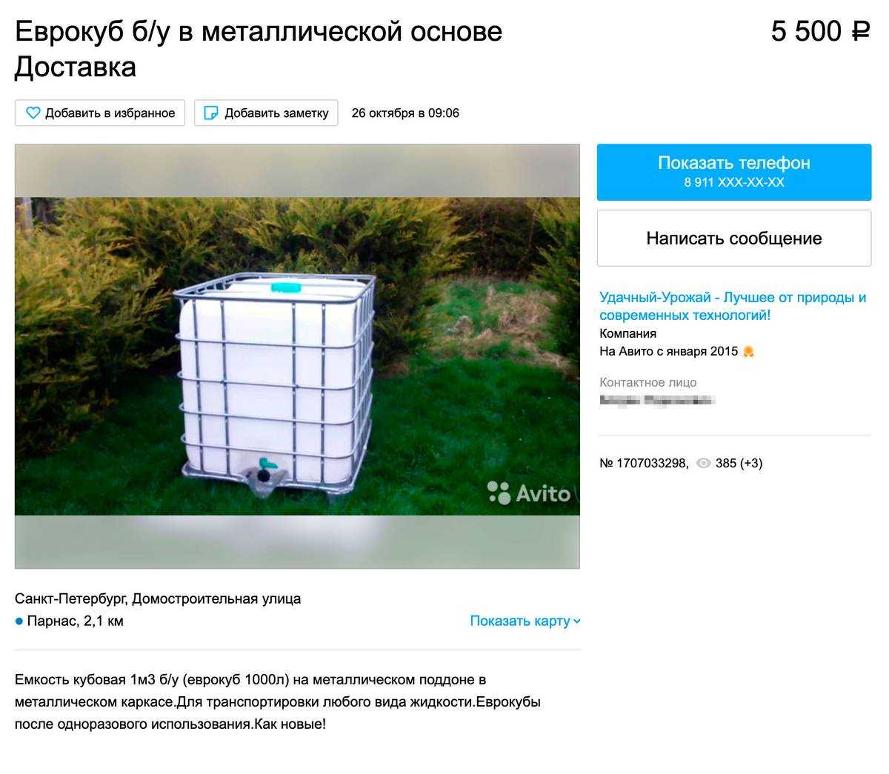Viewport: 889px width, 774px height.
Task: Open Написать сообщение button
Action: tap(734, 238)
